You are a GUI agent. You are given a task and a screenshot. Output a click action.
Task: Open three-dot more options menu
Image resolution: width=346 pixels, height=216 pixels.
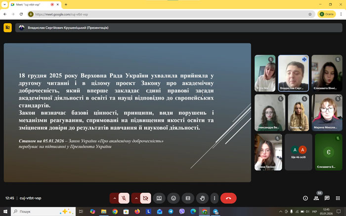(214, 198)
